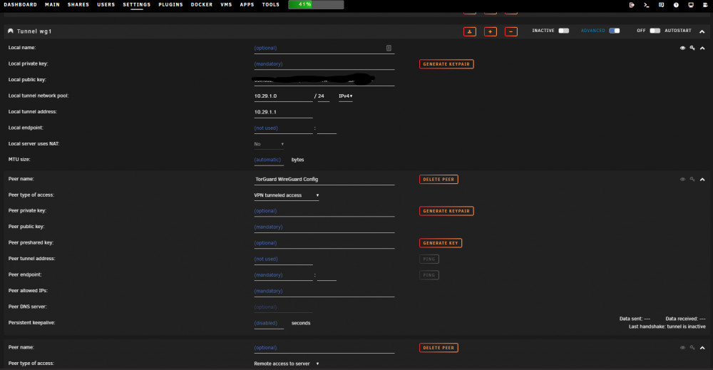Image resolution: width=713 pixels, height=370 pixels.
Task: Click Generate Keypair for local private key
Action: pyautogui.click(x=446, y=64)
